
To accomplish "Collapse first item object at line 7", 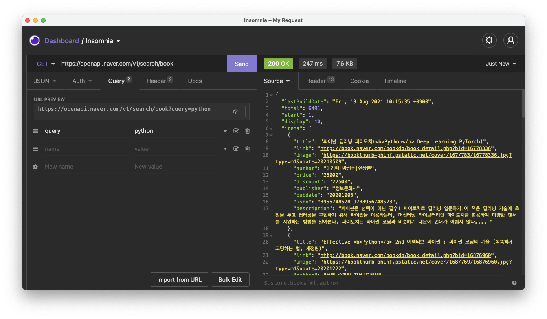I will 271,135.
